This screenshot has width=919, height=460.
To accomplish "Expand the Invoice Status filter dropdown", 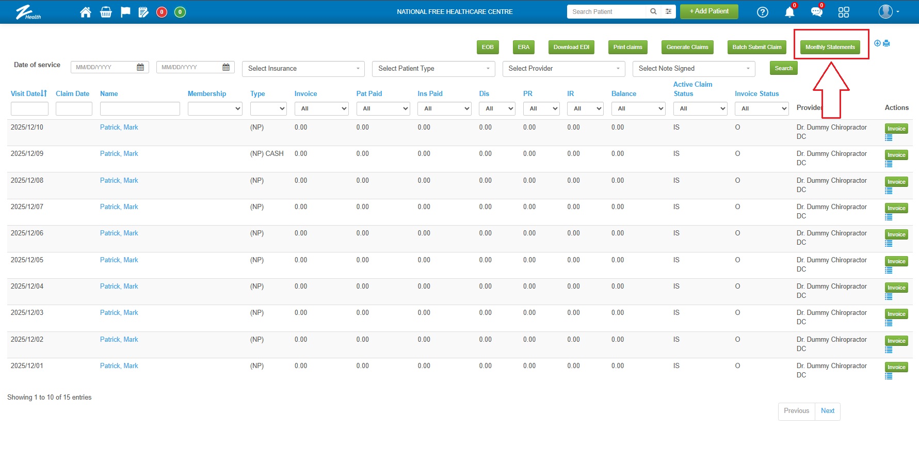I will pos(762,108).
